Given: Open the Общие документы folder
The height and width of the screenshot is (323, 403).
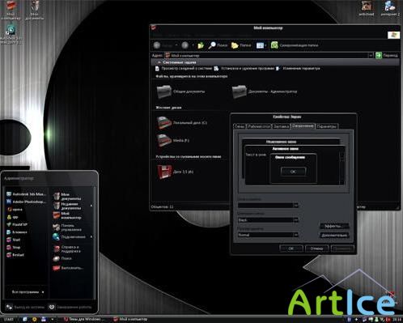Looking at the screenshot, I should pyautogui.click(x=181, y=91).
